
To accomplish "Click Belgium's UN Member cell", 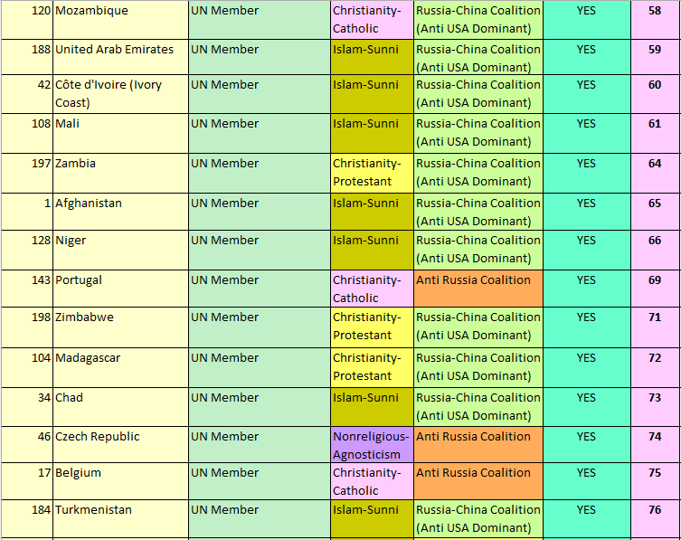I will [260, 481].
